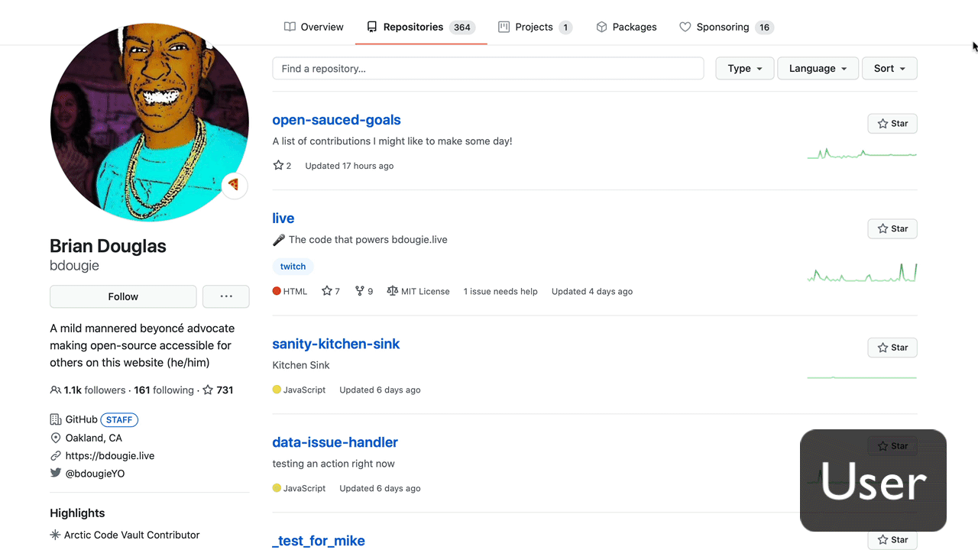978x550 pixels.
Task: Open the Language filter dropdown
Action: [x=818, y=68]
